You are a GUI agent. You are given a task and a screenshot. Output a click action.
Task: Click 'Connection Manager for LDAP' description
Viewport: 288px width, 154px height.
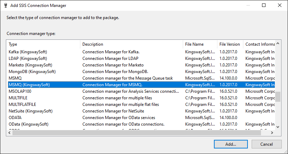click(x=110, y=58)
